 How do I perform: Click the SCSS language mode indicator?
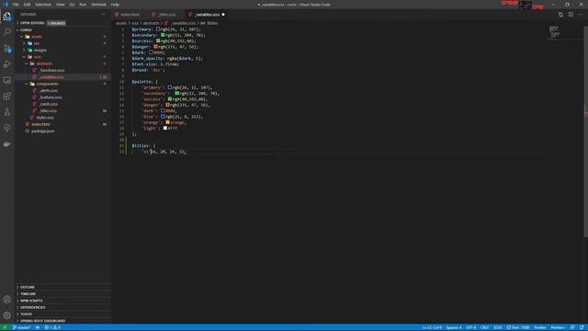point(498,327)
